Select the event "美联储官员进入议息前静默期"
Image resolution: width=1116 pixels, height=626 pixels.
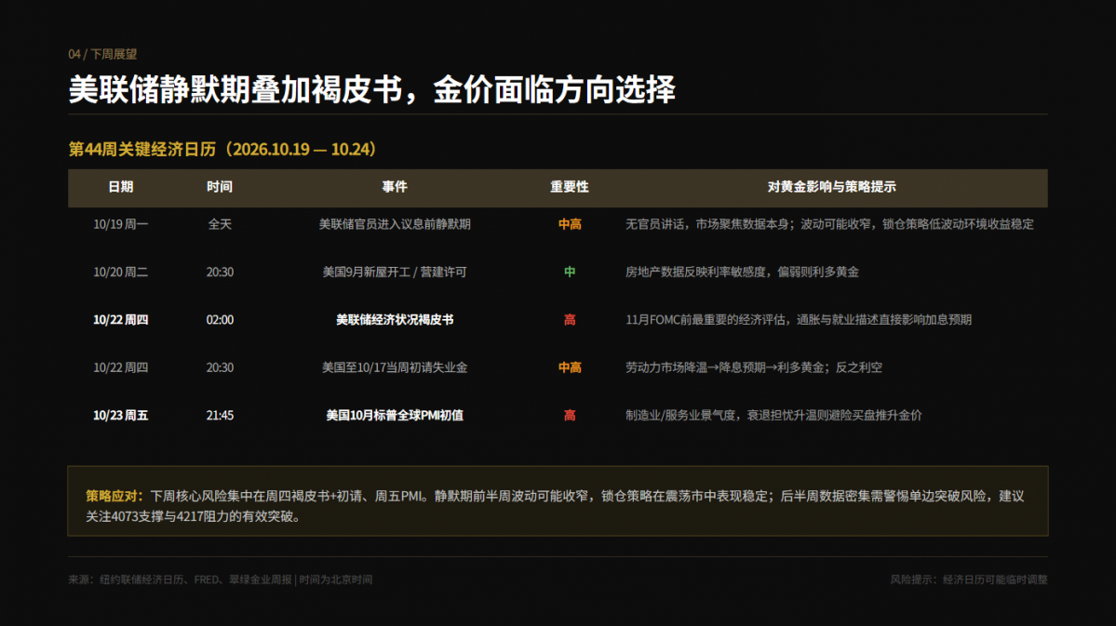tap(395, 224)
